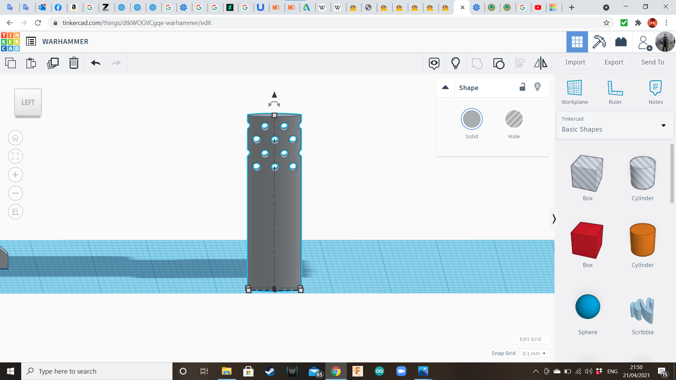Toggle the shape lock icon
Image resolution: width=676 pixels, height=380 pixels.
click(x=522, y=87)
